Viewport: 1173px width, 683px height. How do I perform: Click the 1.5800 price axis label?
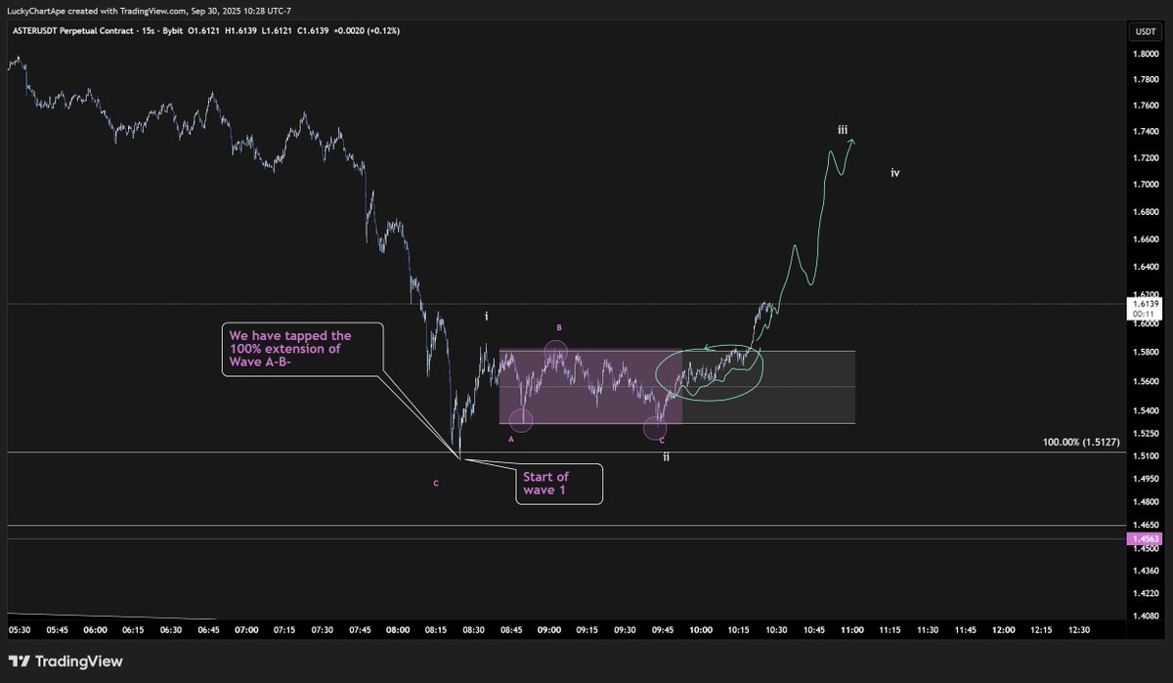click(1145, 352)
